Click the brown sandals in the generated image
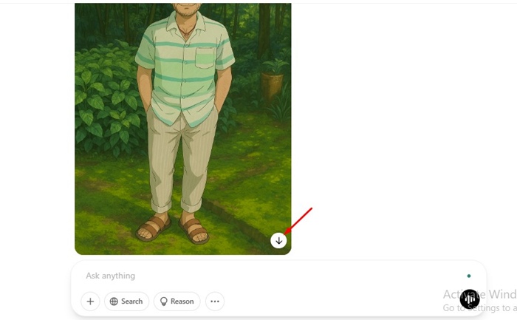Image resolution: width=517 pixels, height=320 pixels. tap(173, 228)
